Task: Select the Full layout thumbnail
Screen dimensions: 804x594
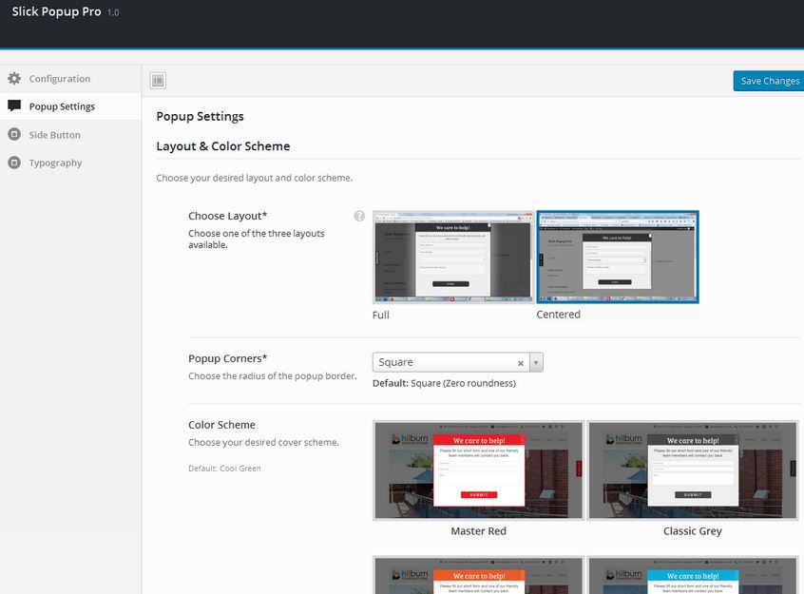Action: 453,257
